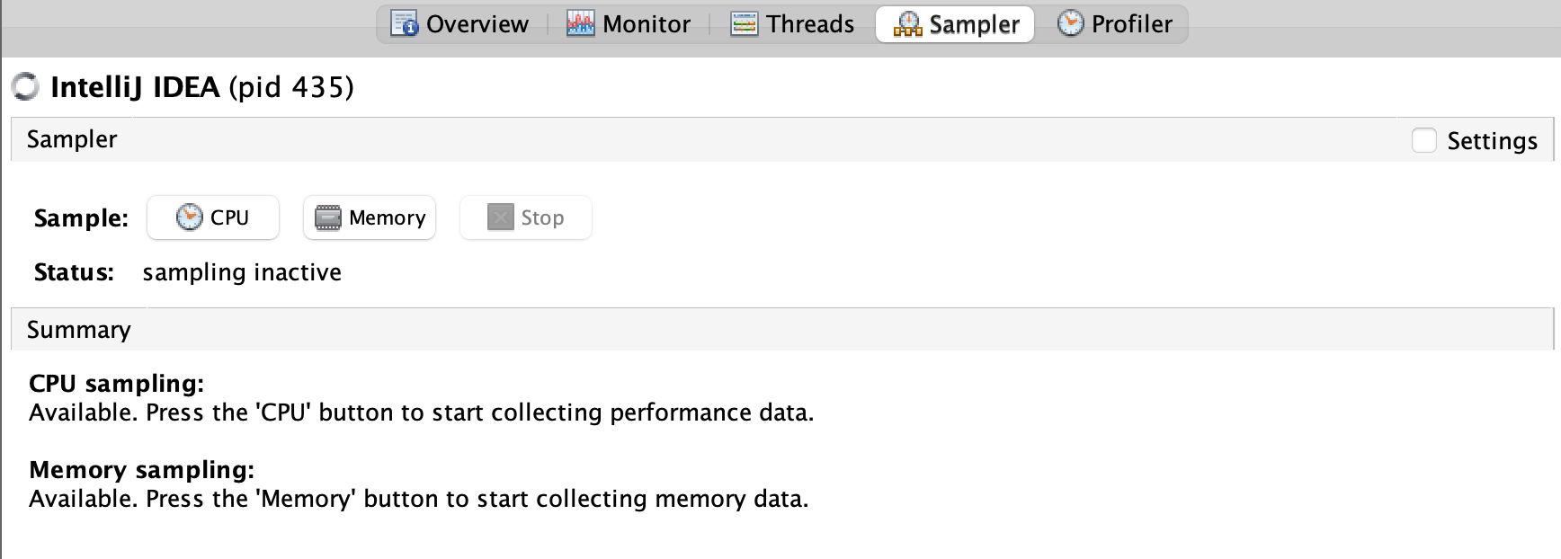
Task: Click the "sampling inactive" status text
Action: (242, 272)
